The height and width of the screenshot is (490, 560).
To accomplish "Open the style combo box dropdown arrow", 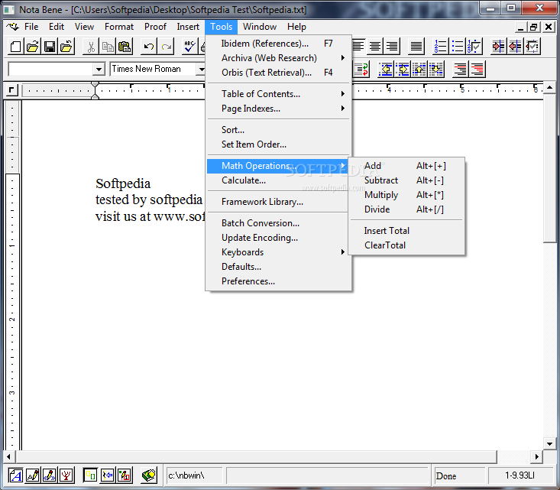I will [99, 69].
